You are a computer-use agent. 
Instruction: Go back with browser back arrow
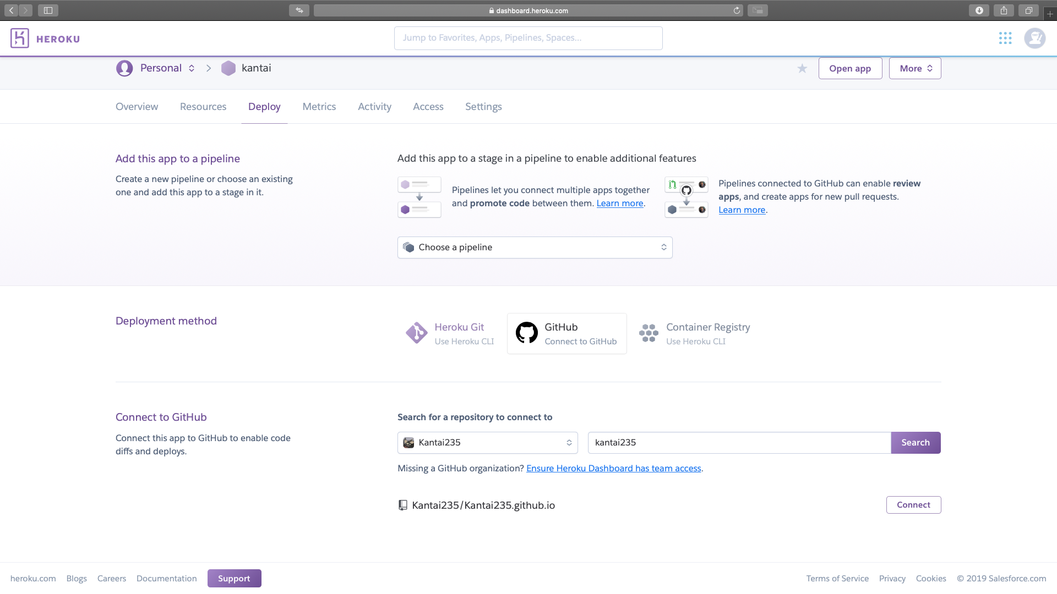pos(11,10)
